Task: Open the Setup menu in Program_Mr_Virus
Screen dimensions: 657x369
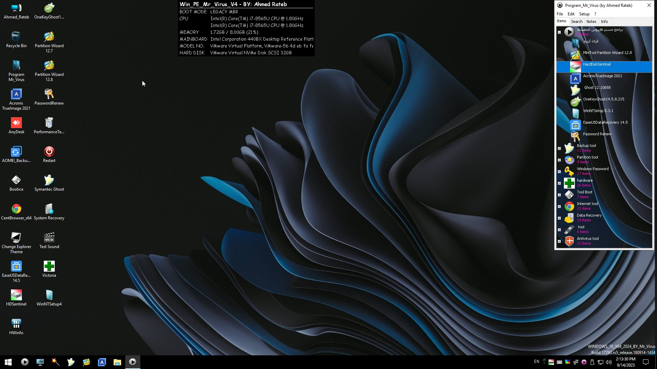Action: point(584,14)
